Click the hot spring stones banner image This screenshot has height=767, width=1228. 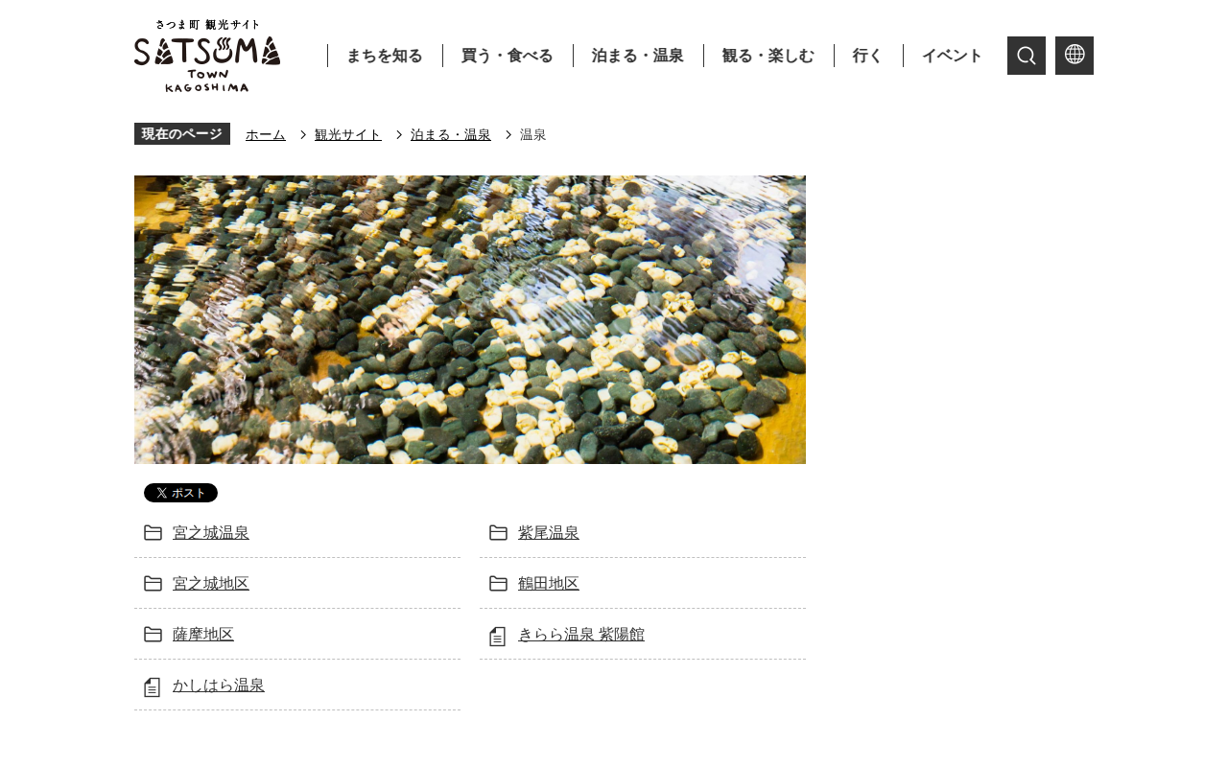click(470, 319)
